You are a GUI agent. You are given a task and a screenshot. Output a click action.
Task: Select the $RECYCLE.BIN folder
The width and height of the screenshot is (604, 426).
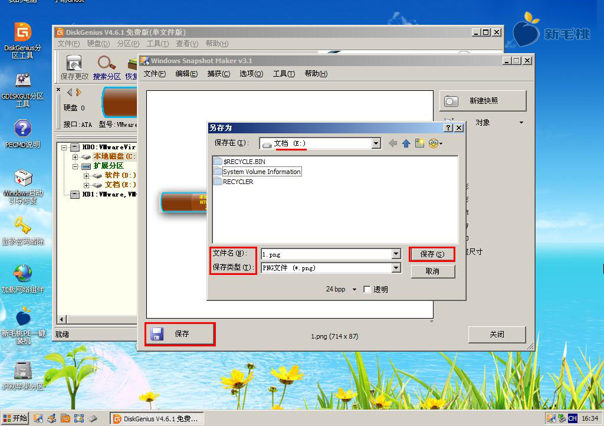240,162
